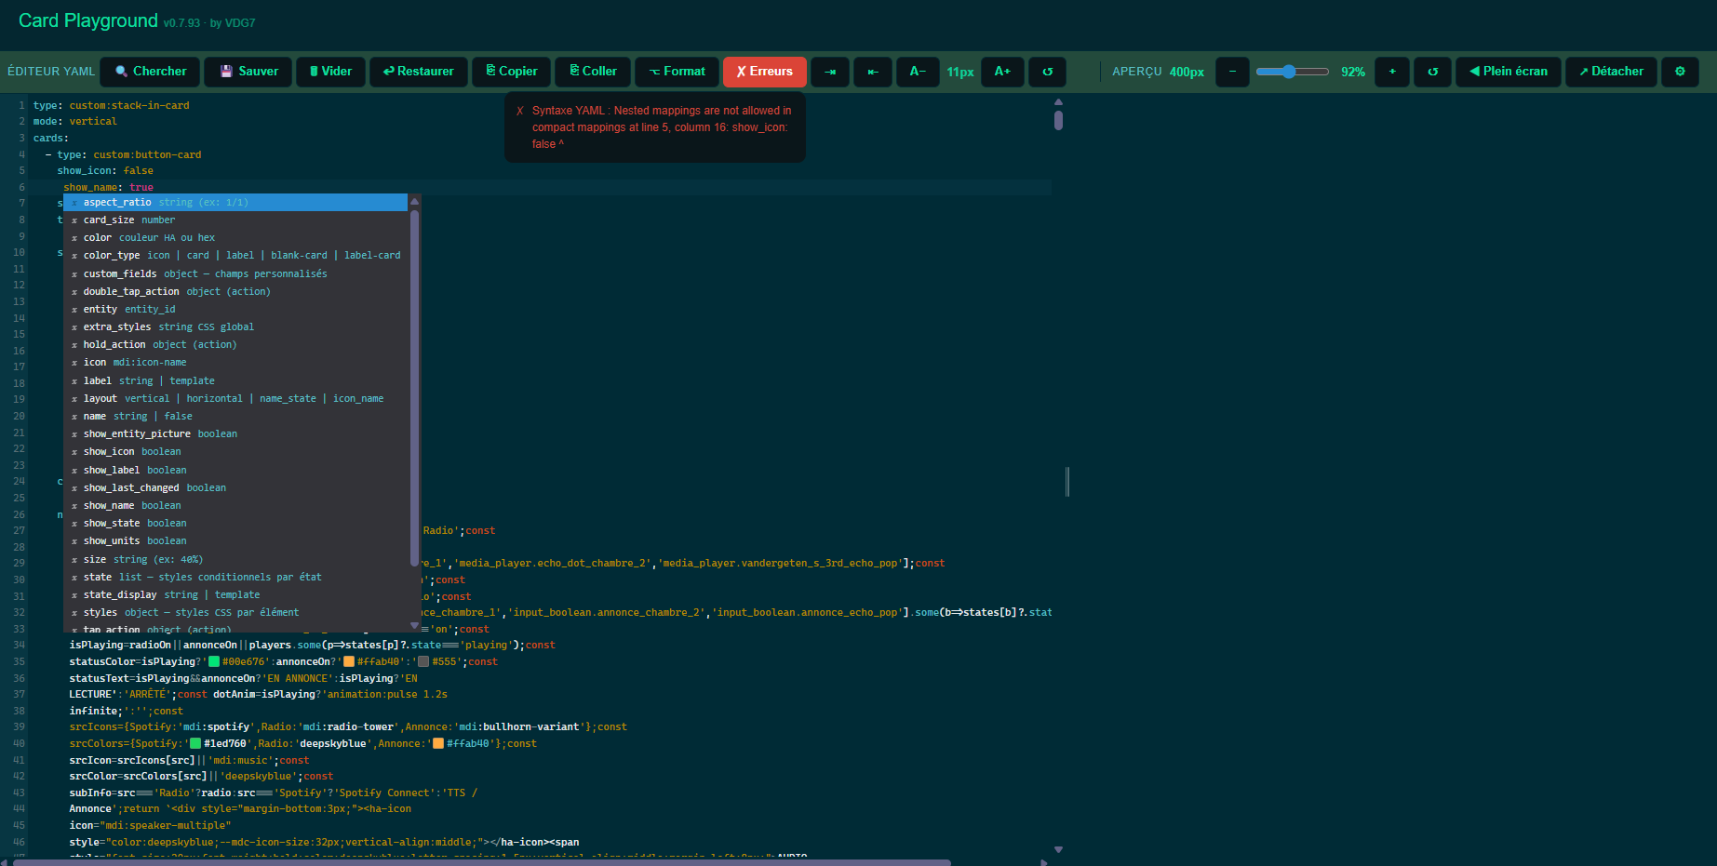Image resolution: width=1717 pixels, height=866 pixels.
Task: Choose show_state from the suggestion list
Action: click(112, 524)
